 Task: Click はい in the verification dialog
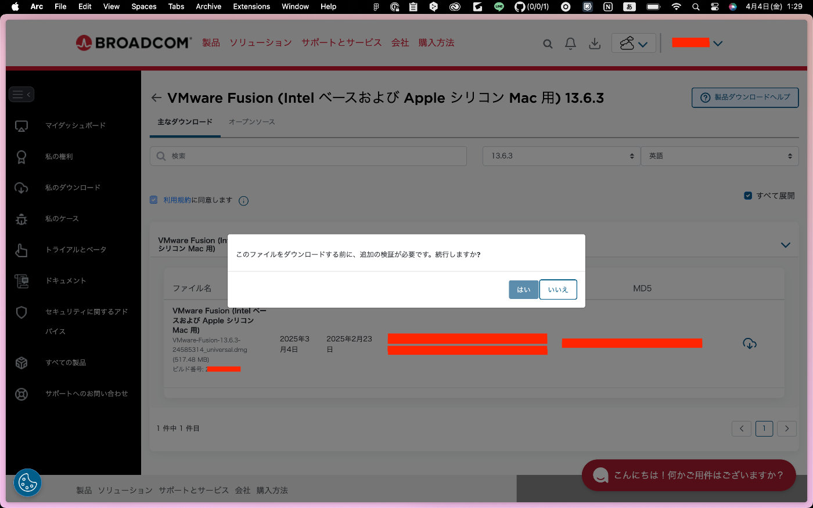point(524,290)
